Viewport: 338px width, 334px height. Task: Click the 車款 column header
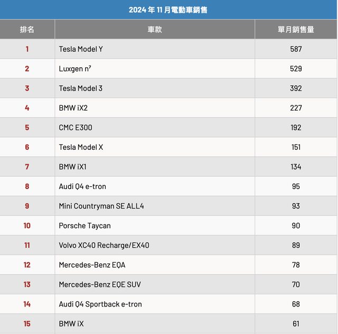point(154,30)
